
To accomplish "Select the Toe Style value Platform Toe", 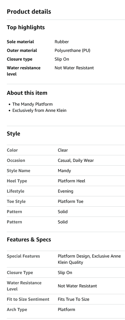I will [x=71, y=201].
